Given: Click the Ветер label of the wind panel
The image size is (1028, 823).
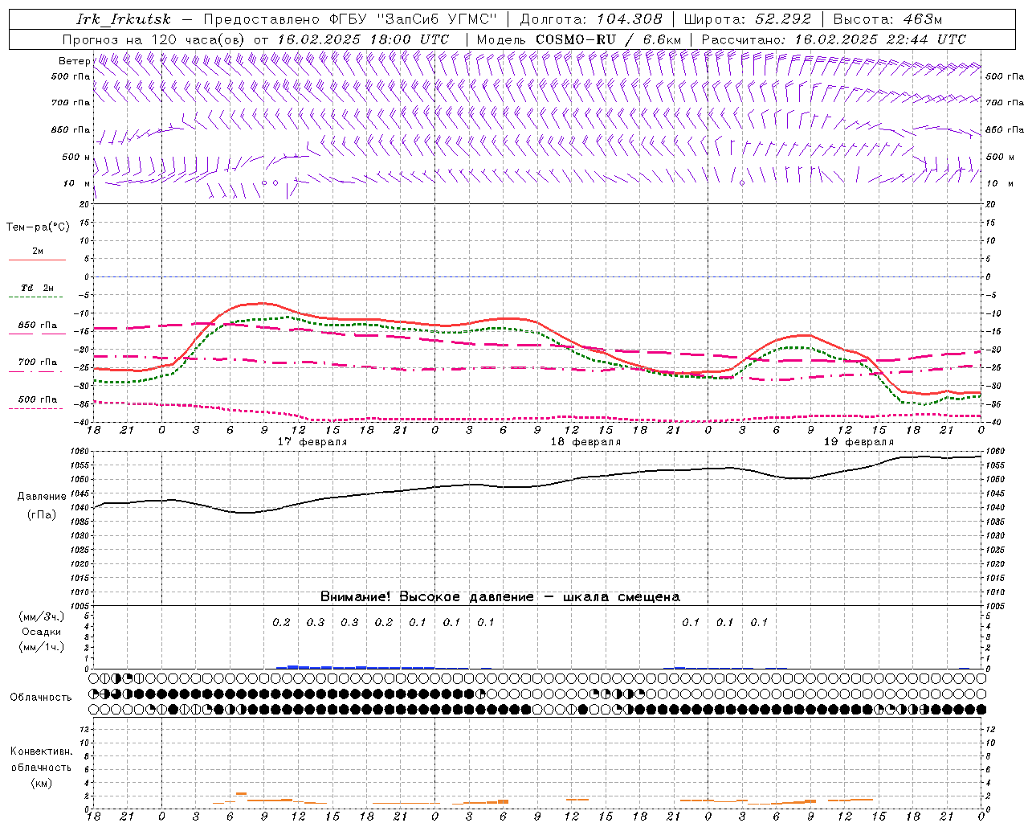Looking at the screenshot, I should [x=74, y=61].
